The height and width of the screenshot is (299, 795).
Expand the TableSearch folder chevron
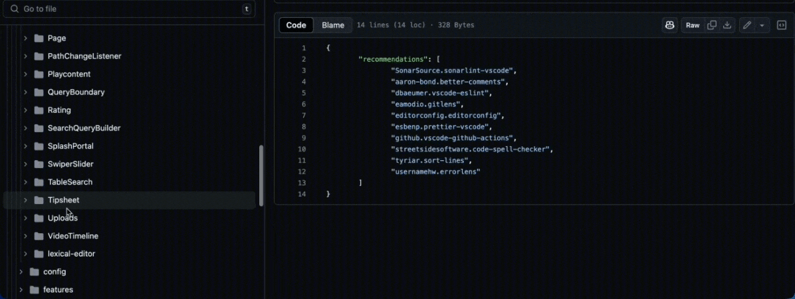pos(25,182)
